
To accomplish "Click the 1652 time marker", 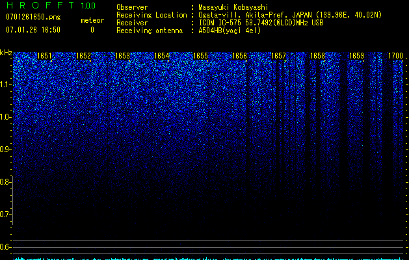I will coord(83,56).
